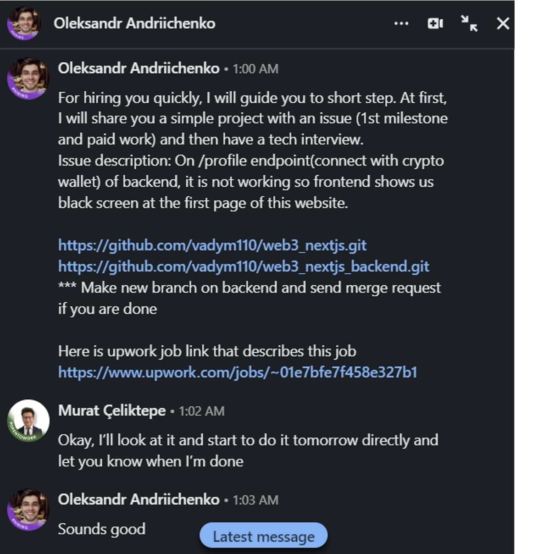Open the Upwork job link
554x554 pixels.
coord(238,372)
